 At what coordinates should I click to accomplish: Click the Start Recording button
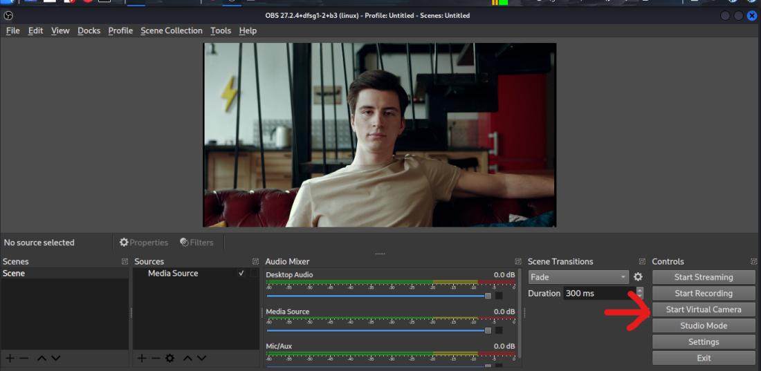pos(704,294)
